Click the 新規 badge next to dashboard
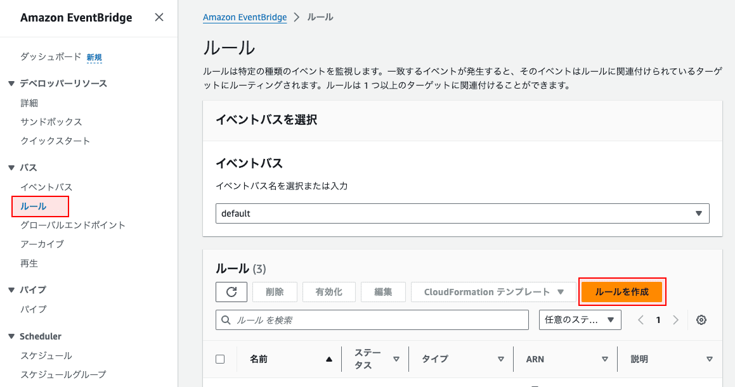Viewport: 735px width, 387px height. [x=94, y=57]
